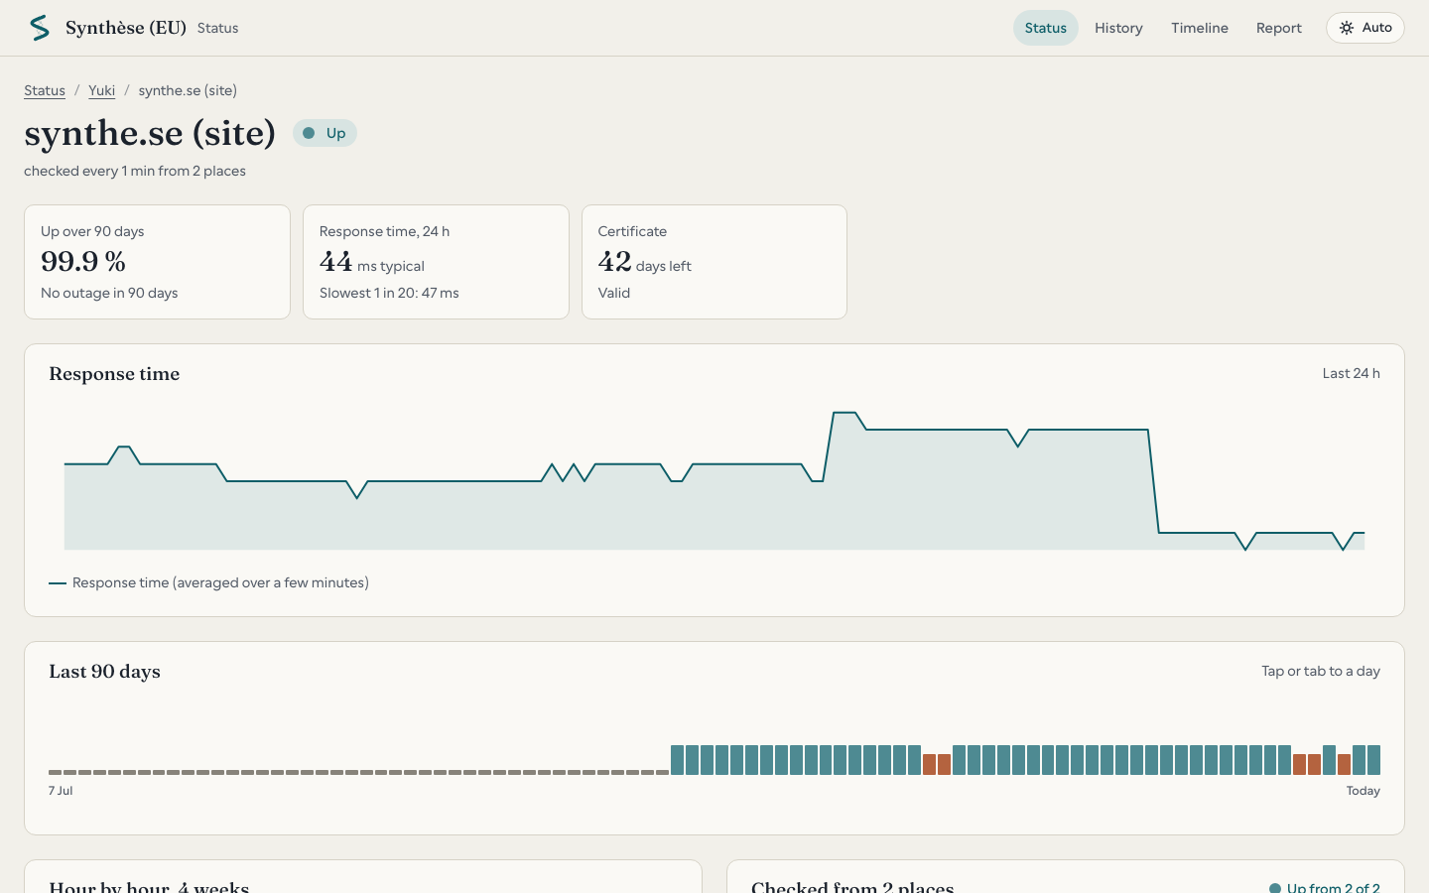Screen dimensions: 1429x893
Task: Click the "42 days left" value
Action: click(x=644, y=262)
